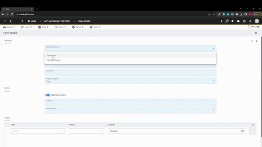The width and height of the screenshot is (262, 147).
Task: Open Applications (My First App) breadcrumb
Action: pos(57,21)
